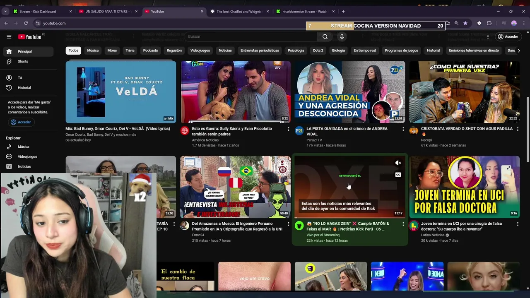Select the En tiempo real chip
This screenshot has width=530, height=298.
(x=365, y=50)
